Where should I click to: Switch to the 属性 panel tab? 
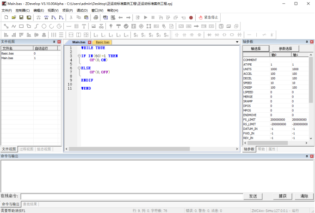272,149
